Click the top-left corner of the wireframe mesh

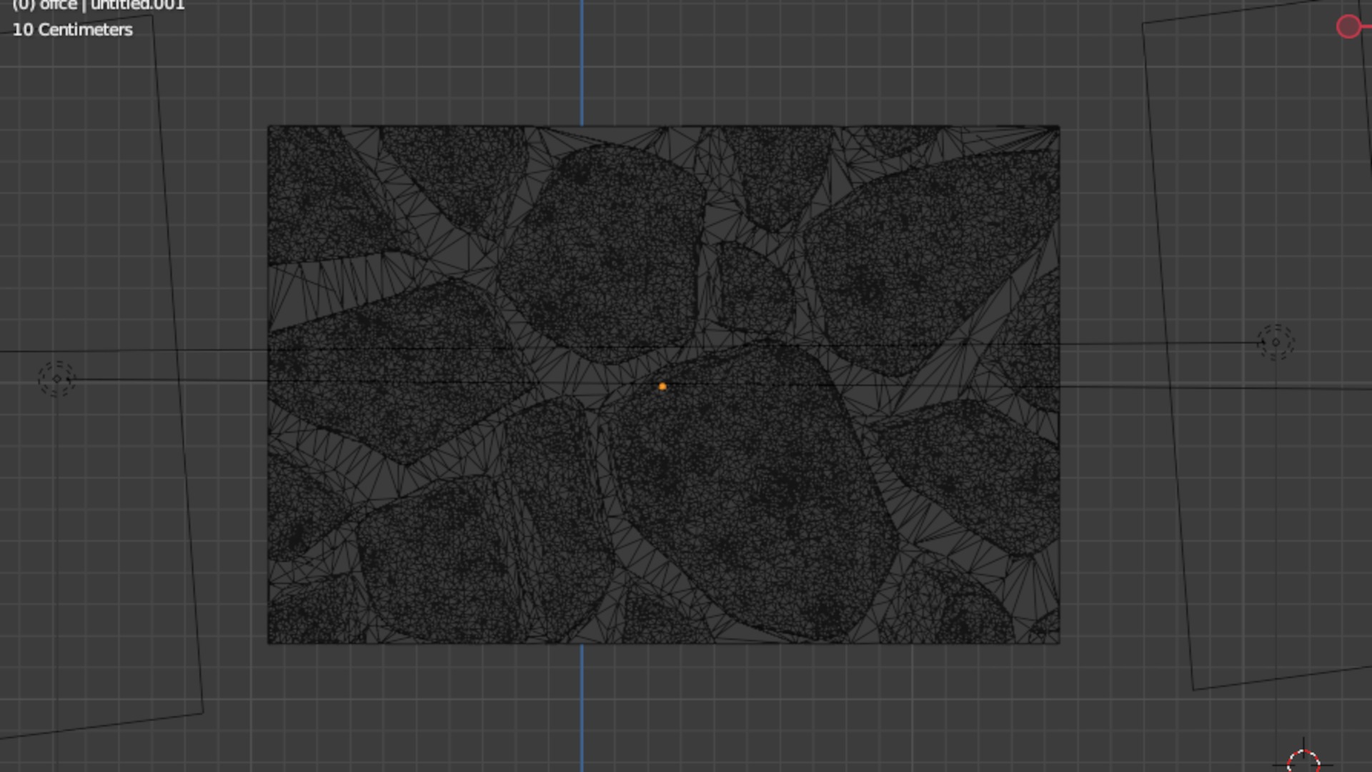(269, 127)
